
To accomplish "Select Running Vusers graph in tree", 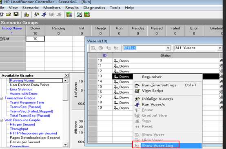I will click(x=22, y=81).
